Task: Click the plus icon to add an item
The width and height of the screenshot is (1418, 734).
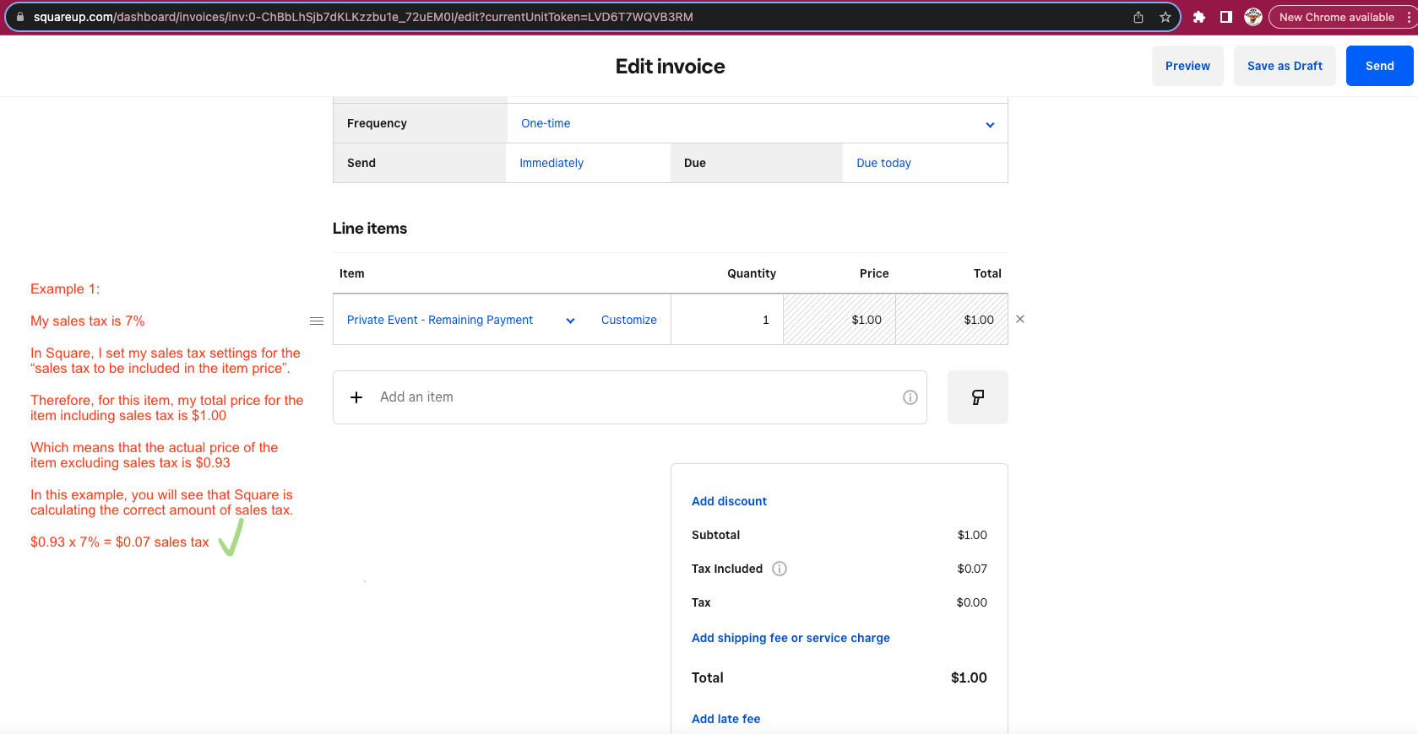Action: (356, 397)
